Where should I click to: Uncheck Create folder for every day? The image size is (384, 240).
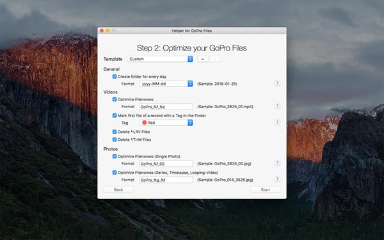pyautogui.click(x=115, y=76)
